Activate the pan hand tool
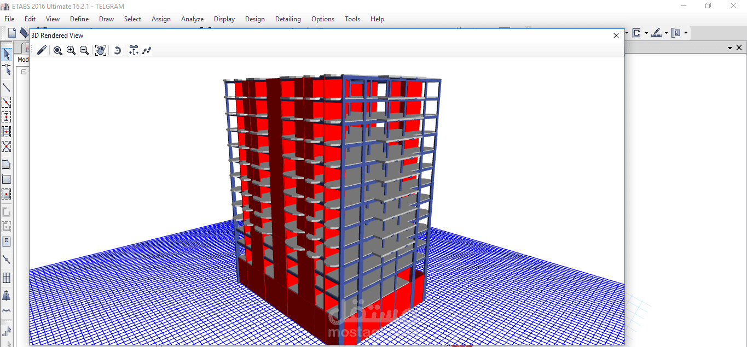Image resolution: width=747 pixels, height=347 pixels. (101, 50)
